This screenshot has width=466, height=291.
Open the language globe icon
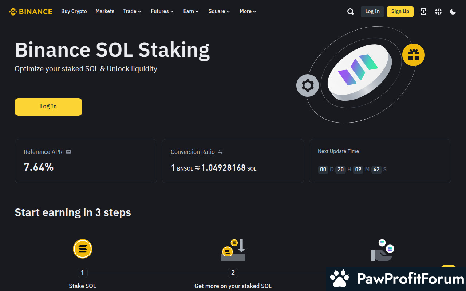[438, 12]
